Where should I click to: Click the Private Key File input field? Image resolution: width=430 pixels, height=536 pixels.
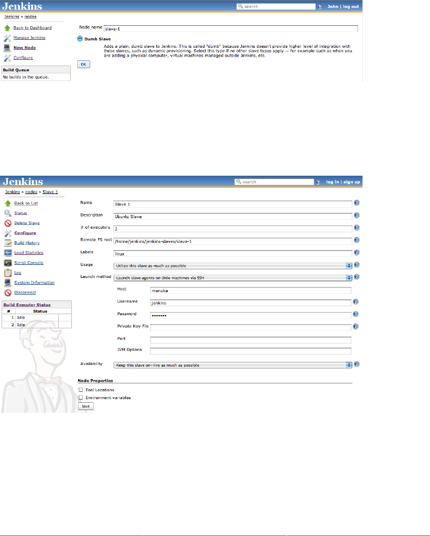251,327
